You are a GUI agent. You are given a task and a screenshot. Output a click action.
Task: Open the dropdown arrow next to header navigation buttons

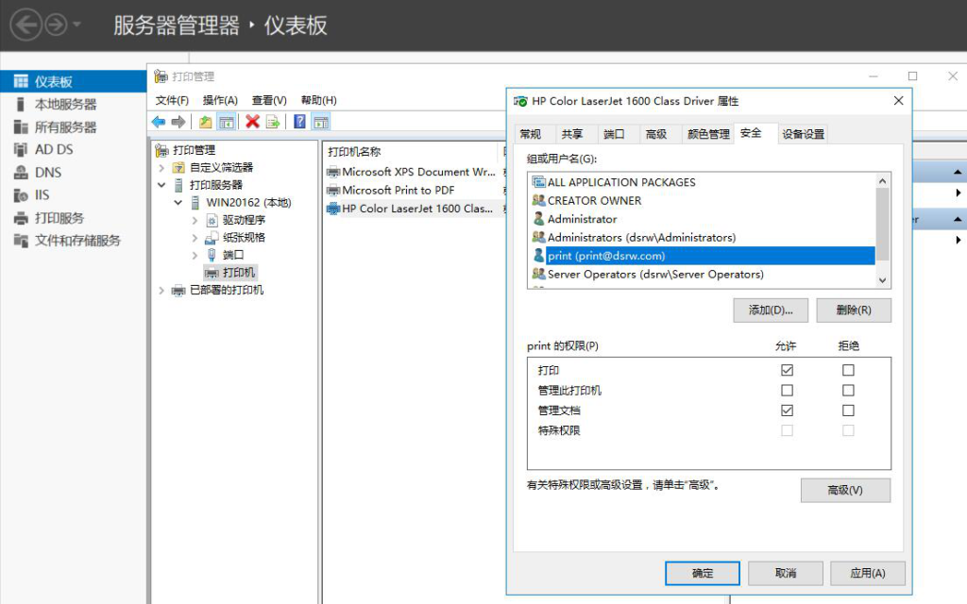click(x=77, y=25)
